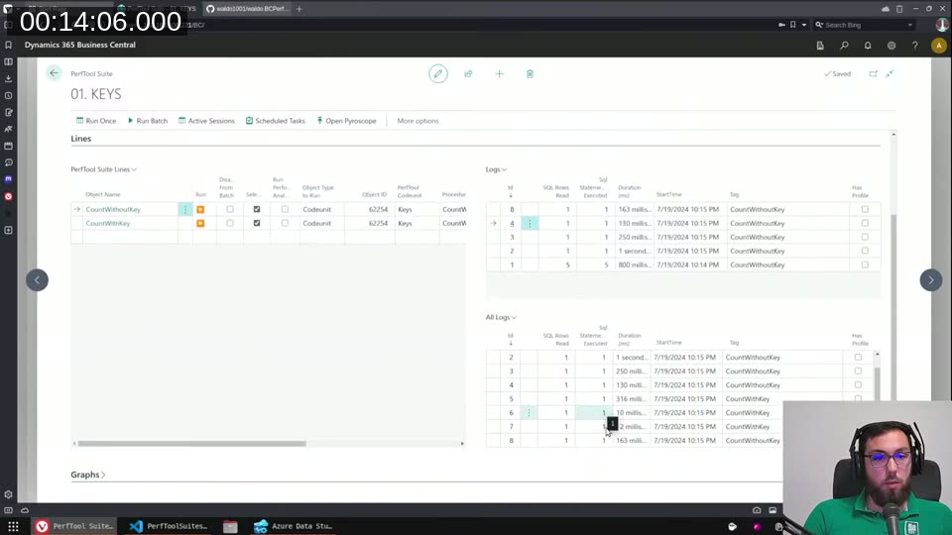Click browser sidebar history clock icon
This screenshot has width=952, height=535.
(9, 96)
